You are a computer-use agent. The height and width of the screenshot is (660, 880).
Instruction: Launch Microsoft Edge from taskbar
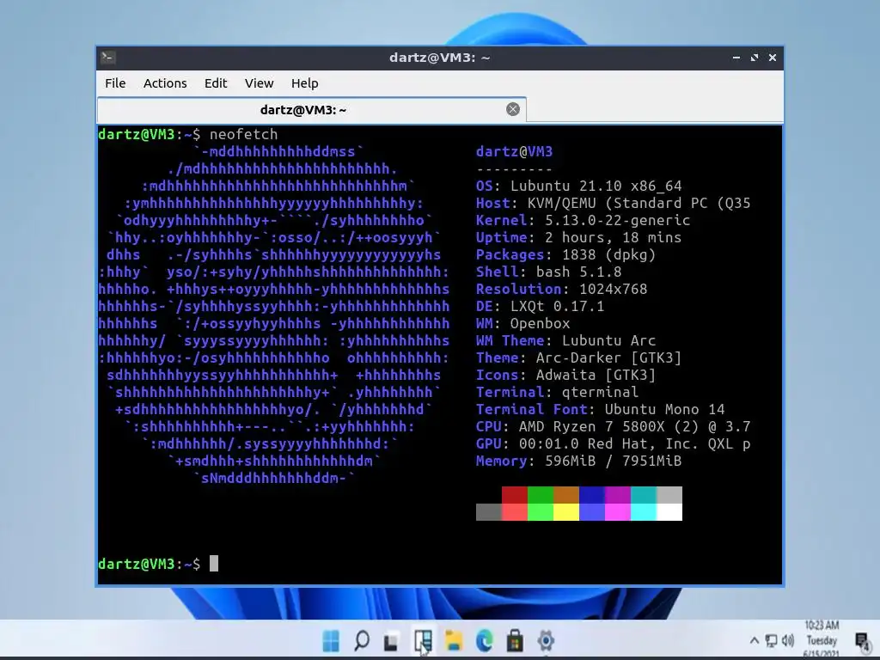[x=484, y=640]
